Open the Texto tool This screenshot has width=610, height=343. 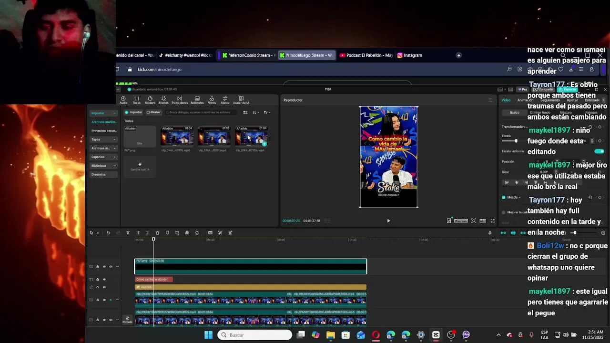pyautogui.click(x=137, y=100)
